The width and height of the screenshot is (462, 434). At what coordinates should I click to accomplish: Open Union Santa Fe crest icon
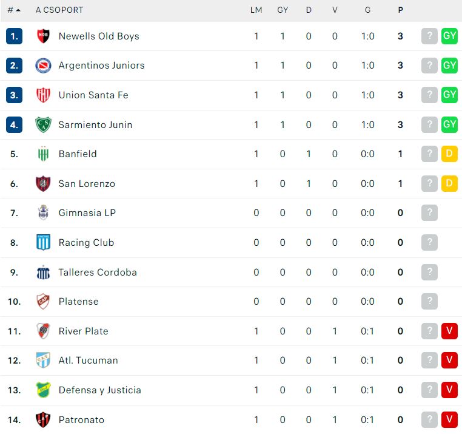43,95
